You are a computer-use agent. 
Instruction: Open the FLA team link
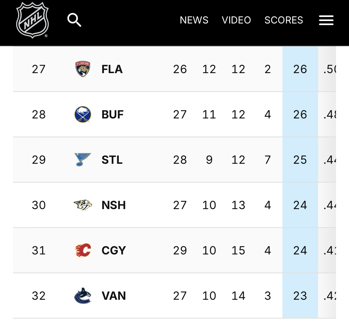pyautogui.click(x=112, y=69)
